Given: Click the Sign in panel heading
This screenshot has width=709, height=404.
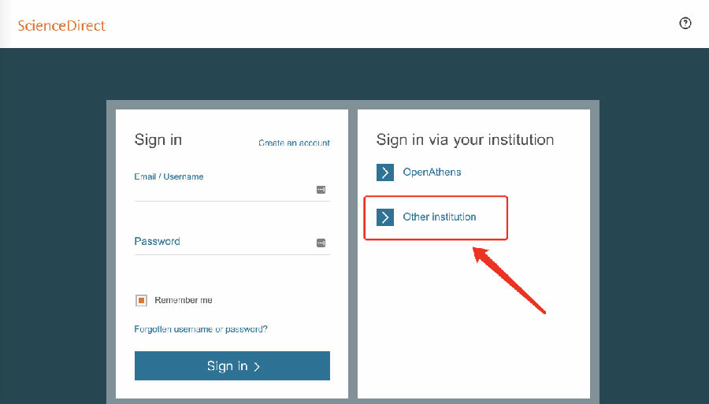Looking at the screenshot, I should point(158,140).
